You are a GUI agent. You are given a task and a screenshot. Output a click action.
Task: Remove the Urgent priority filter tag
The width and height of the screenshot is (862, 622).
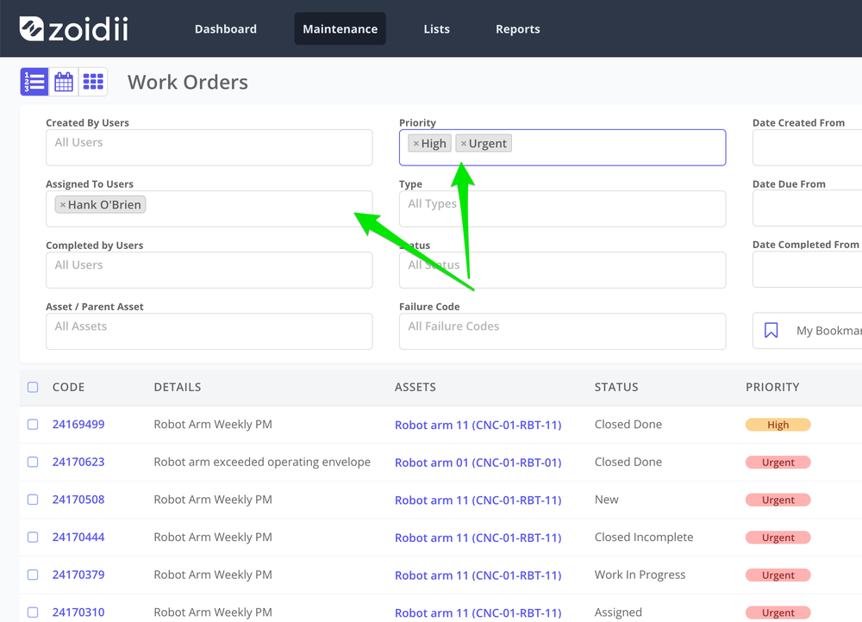click(x=464, y=143)
